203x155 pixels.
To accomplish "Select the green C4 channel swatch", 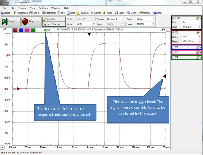I will pos(33,30).
